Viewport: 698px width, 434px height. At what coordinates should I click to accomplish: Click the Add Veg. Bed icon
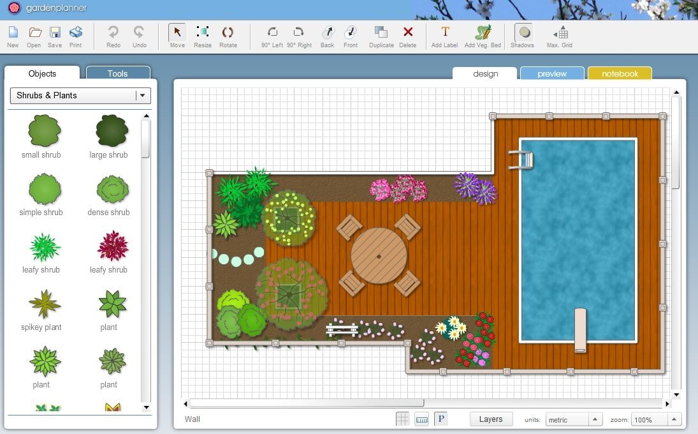(x=483, y=36)
